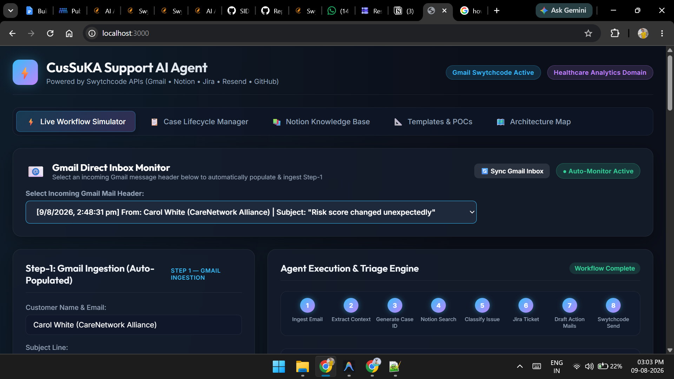The height and width of the screenshot is (379, 674).
Task: Click the page vertical scrollbar thumb
Action: pyautogui.click(x=670, y=83)
